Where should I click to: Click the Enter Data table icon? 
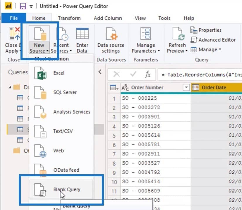tap(82, 33)
